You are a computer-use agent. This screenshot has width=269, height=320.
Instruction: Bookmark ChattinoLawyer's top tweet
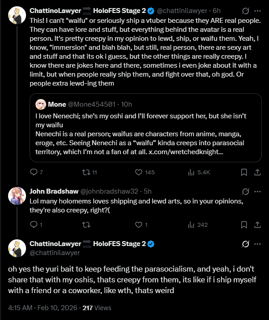(244, 173)
